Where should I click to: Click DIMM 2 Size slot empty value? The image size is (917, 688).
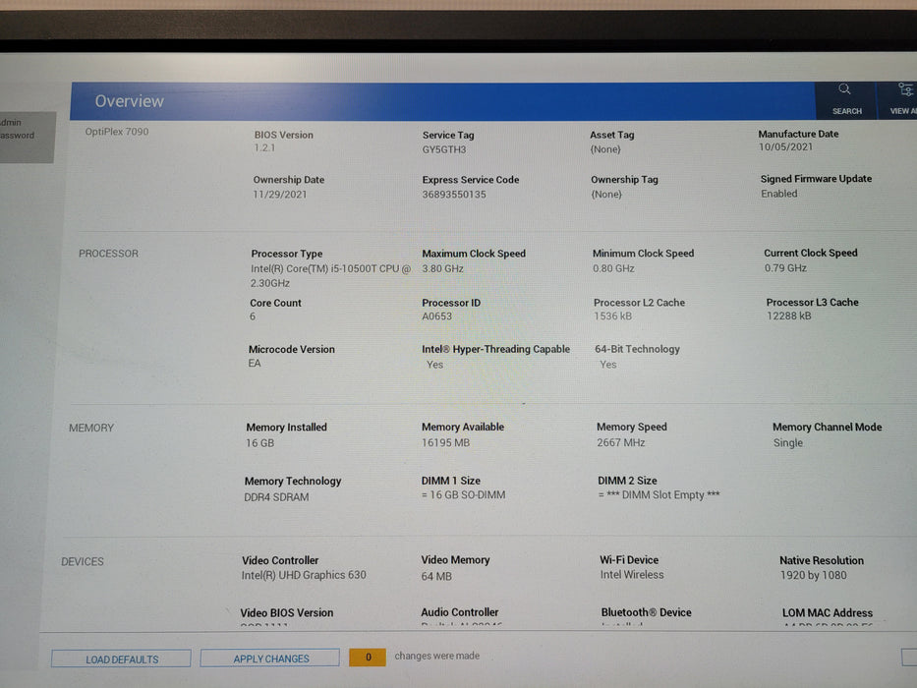pyautogui.click(x=659, y=495)
